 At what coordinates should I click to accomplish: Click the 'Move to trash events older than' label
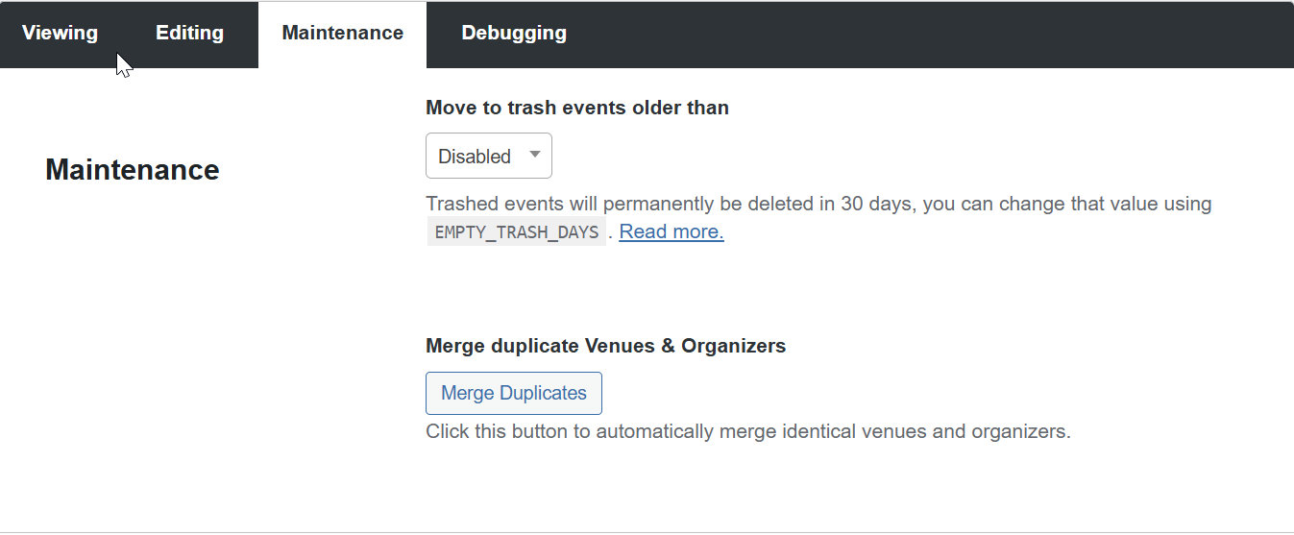pyautogui.click(x=577, y=108)
